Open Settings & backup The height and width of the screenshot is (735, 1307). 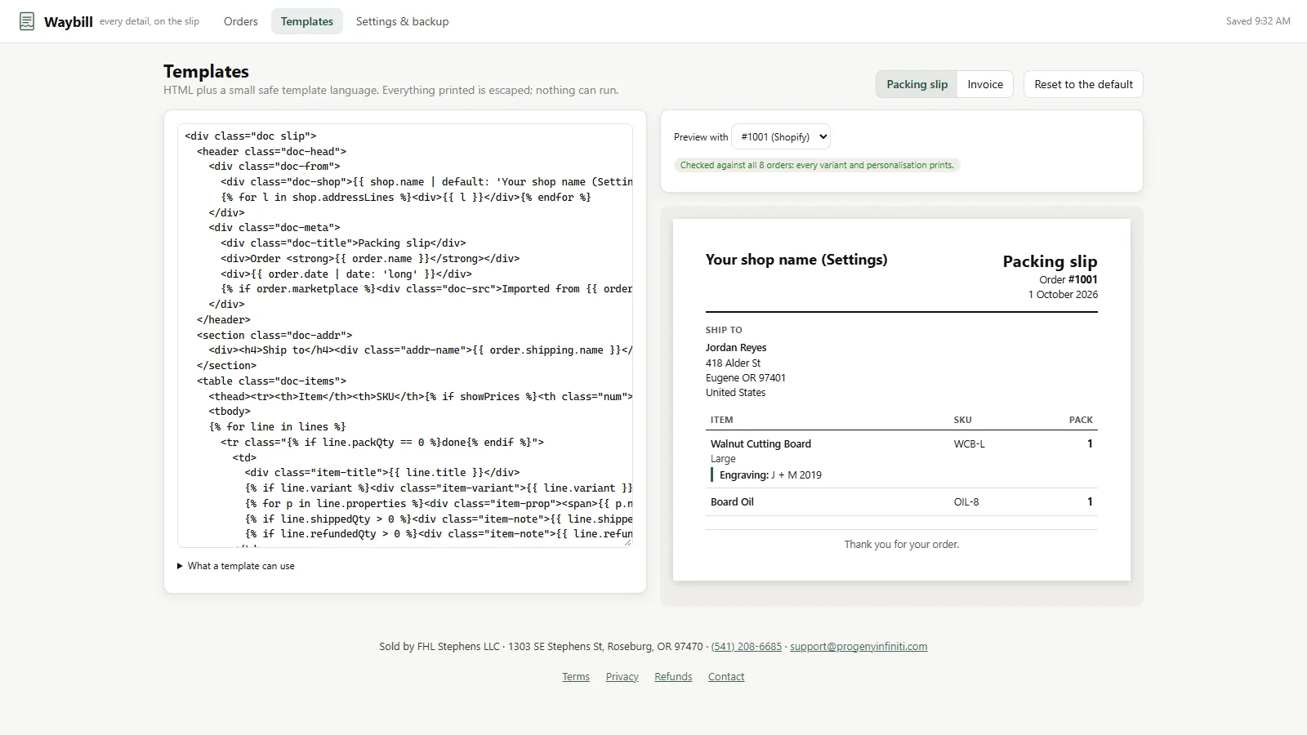[402, 21]
